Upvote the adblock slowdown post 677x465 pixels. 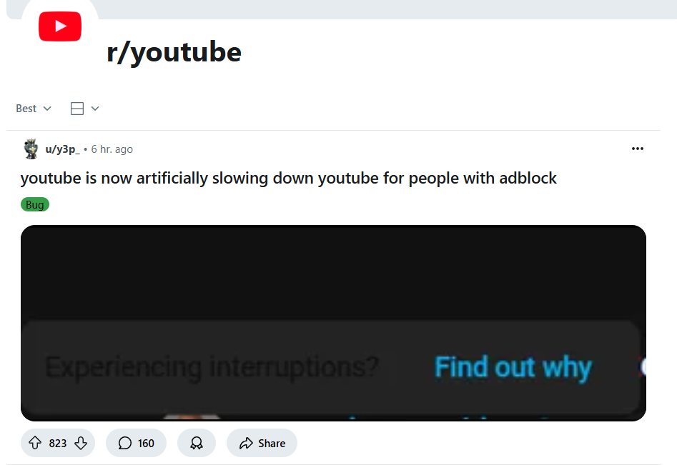click(x=35, y=443)
